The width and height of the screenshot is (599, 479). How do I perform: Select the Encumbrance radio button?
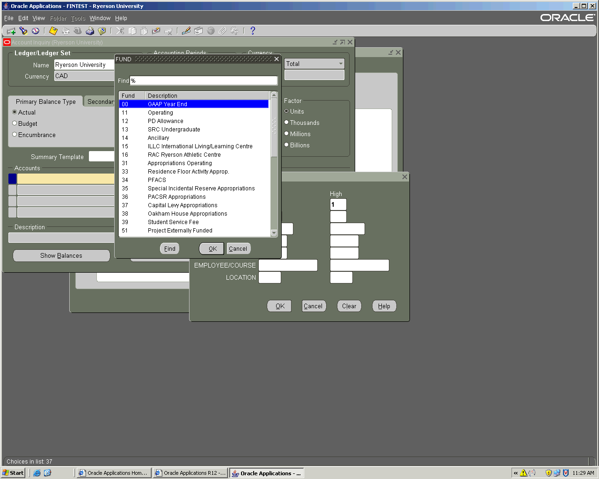(15, 135)
